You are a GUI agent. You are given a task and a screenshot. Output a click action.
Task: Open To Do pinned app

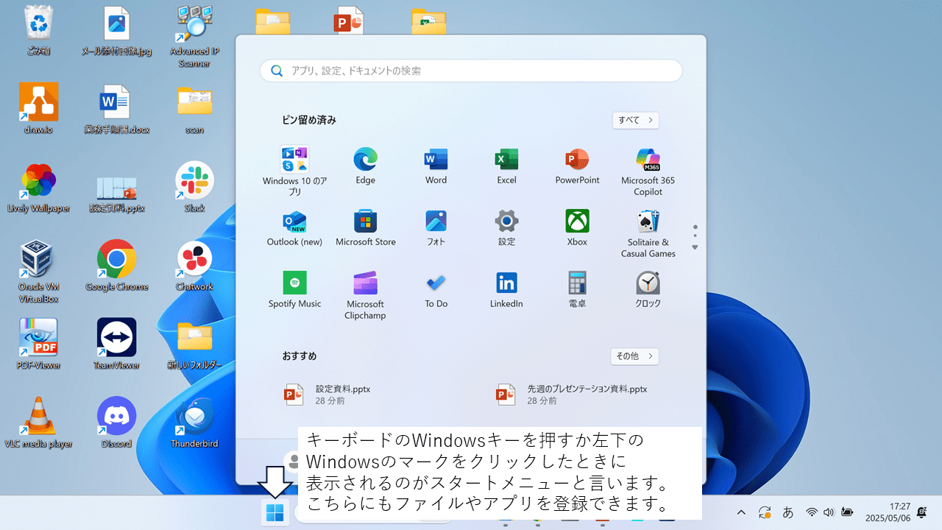click(436, 289)
